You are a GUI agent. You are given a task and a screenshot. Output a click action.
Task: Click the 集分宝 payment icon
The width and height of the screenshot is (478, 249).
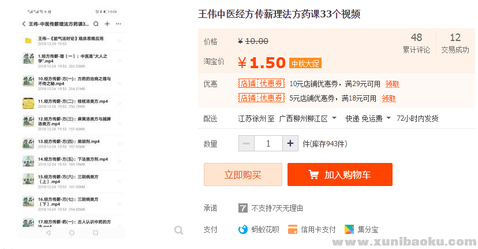tap(349, 229)
